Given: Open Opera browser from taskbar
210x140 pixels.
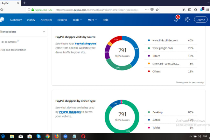Looking at the screenshot, I should (83, 136).
